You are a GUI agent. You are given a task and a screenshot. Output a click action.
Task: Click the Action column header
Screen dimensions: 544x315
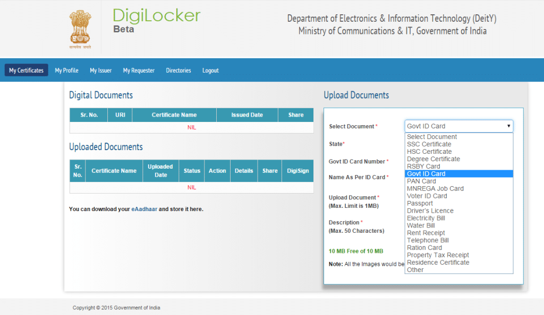pos(217,171)
